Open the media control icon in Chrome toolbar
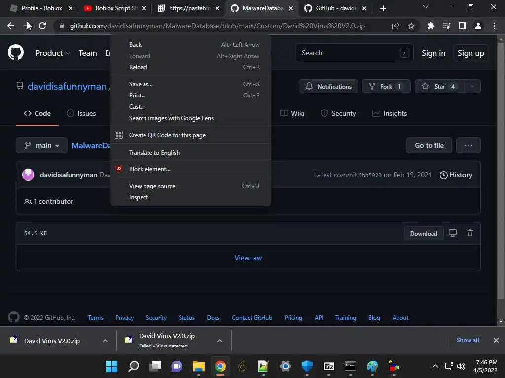 pos(446,26)
